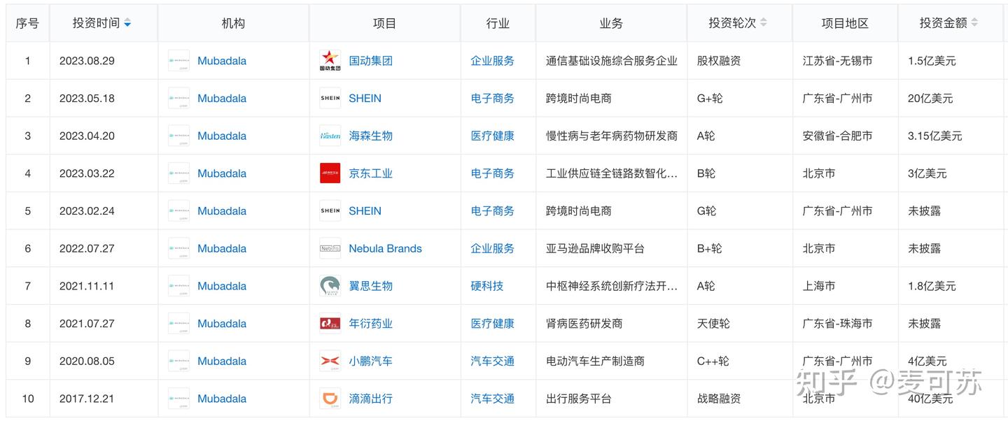Viewport: 1008px width, 423px height.
Task: Click the SHEIN logo in row 2
Action: [x=329, y=98]
